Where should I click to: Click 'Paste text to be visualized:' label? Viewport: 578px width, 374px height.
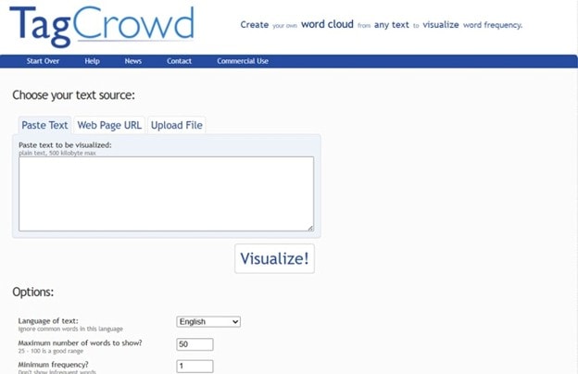65,144
